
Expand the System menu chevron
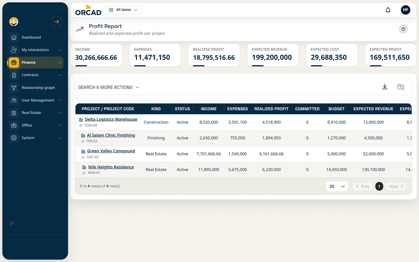[59, 138]
